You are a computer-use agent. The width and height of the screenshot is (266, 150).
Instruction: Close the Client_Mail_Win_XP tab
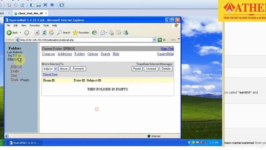click(x=46, y=13)
